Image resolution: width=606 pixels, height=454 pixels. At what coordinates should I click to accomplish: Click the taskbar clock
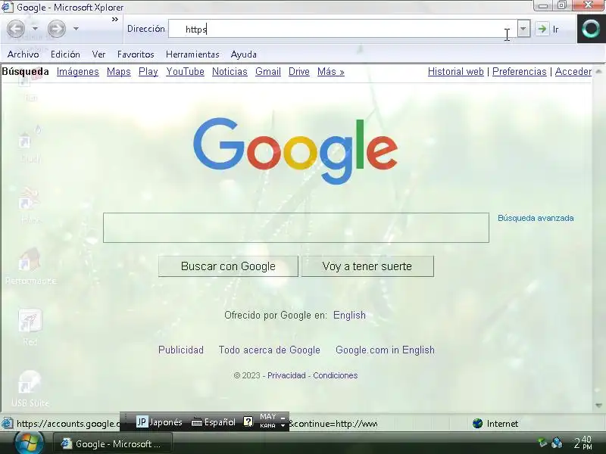(x=583, y=443)
